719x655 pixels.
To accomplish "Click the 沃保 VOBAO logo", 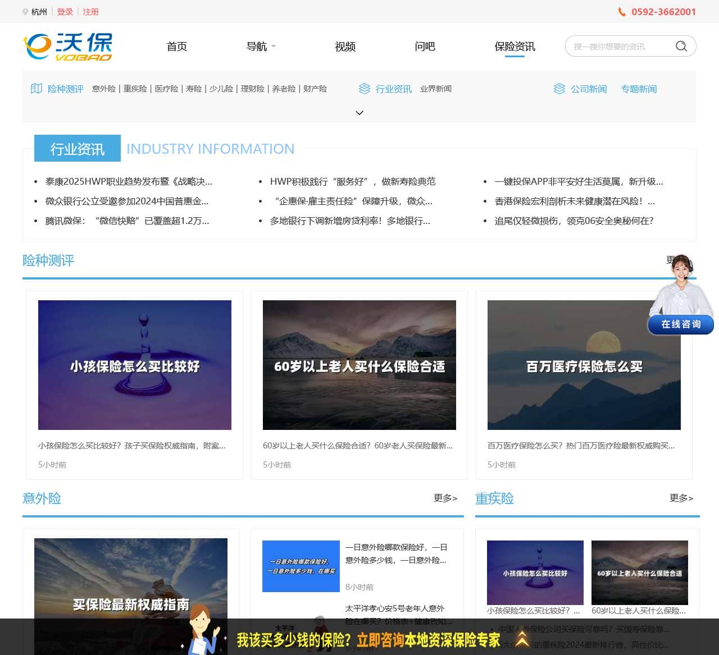I will [x=67, y=46].
